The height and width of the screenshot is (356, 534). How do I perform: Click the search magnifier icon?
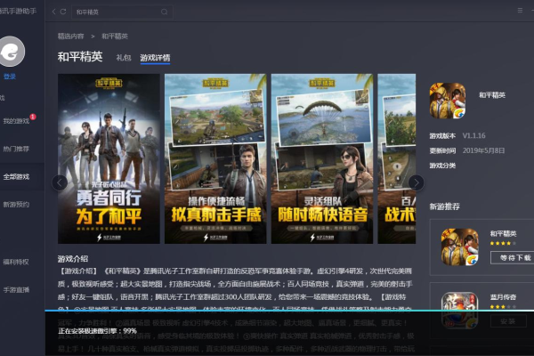tap(165, 12)
